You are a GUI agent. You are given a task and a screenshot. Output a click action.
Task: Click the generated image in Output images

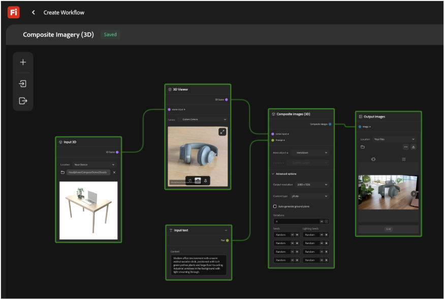pos(388,192)
